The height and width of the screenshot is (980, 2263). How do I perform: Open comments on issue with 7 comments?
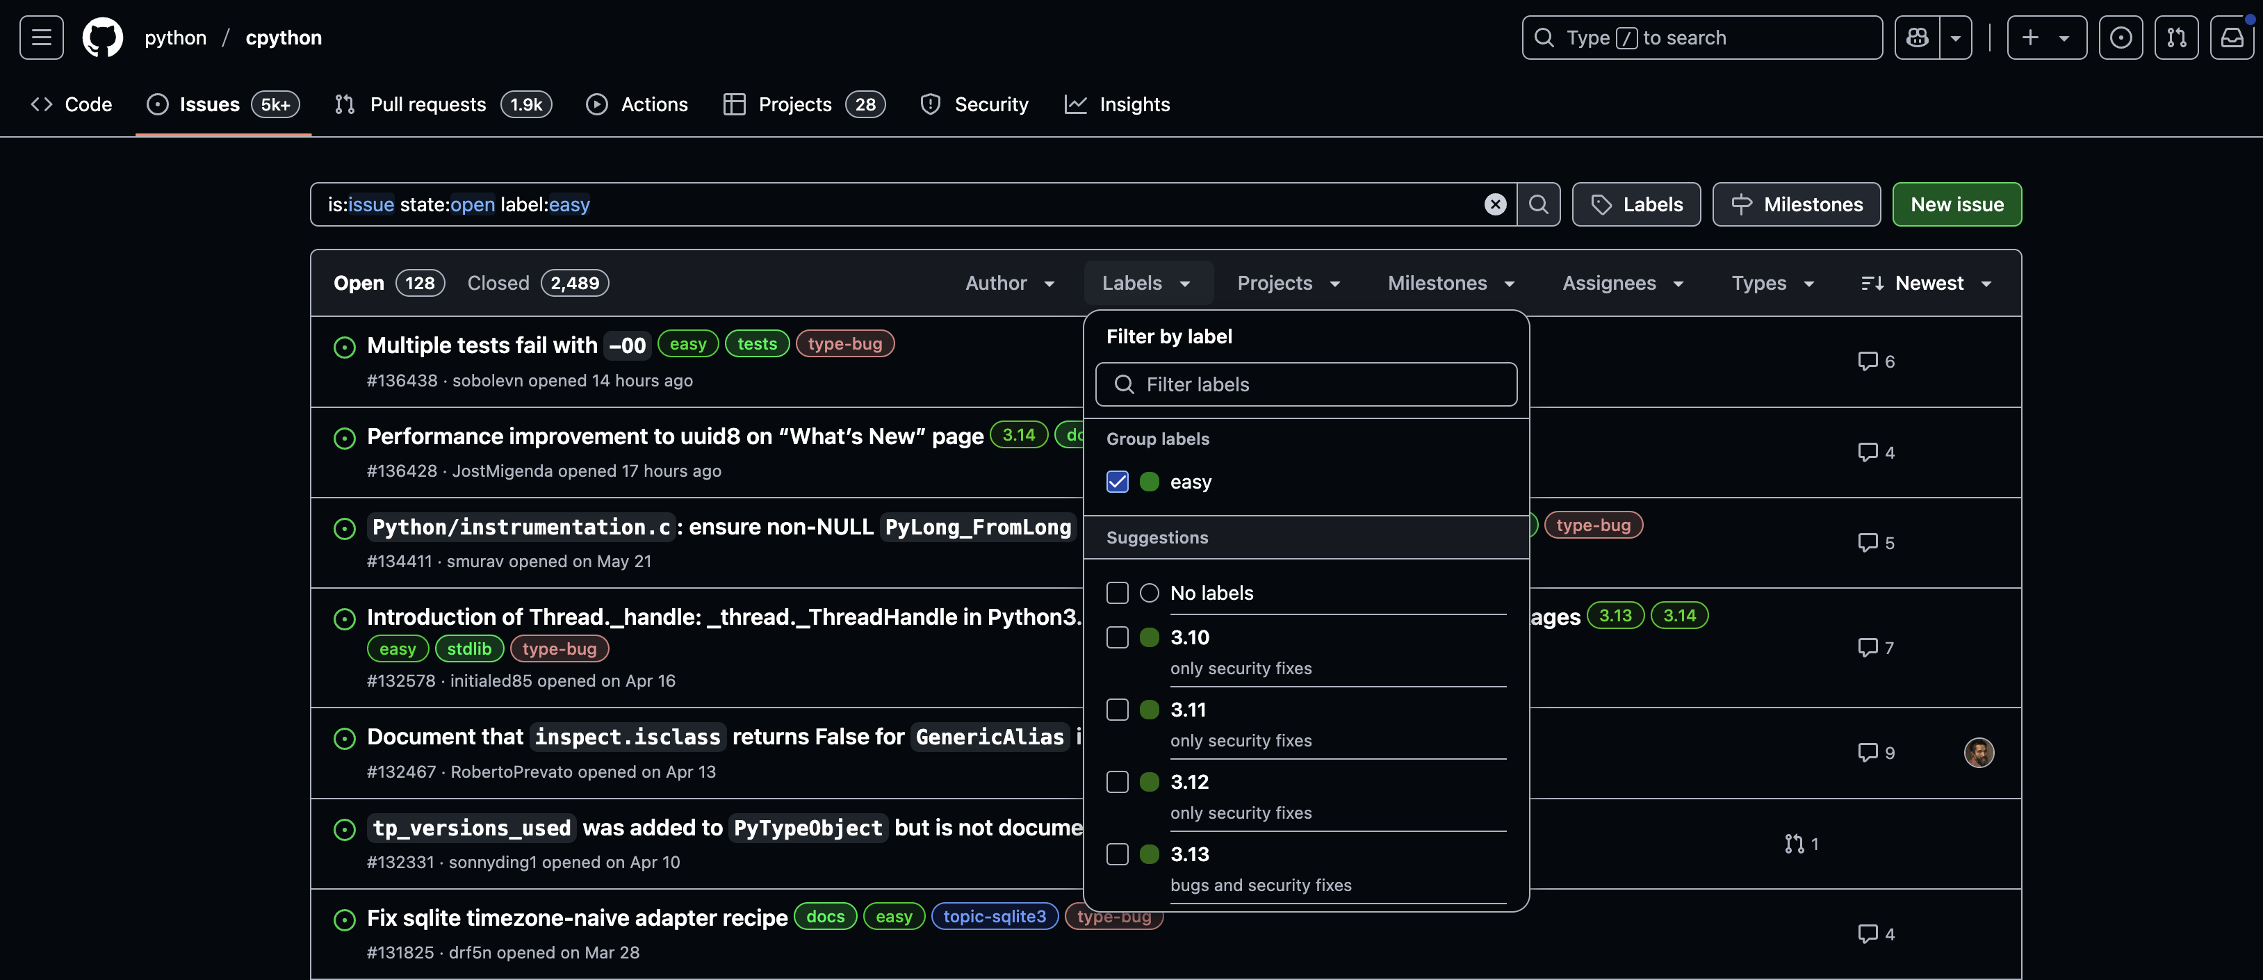tap(1876, 648)
